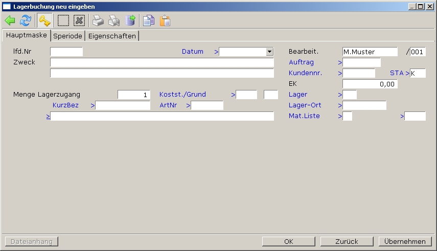Click the Übernehmen button

point(405,241)
